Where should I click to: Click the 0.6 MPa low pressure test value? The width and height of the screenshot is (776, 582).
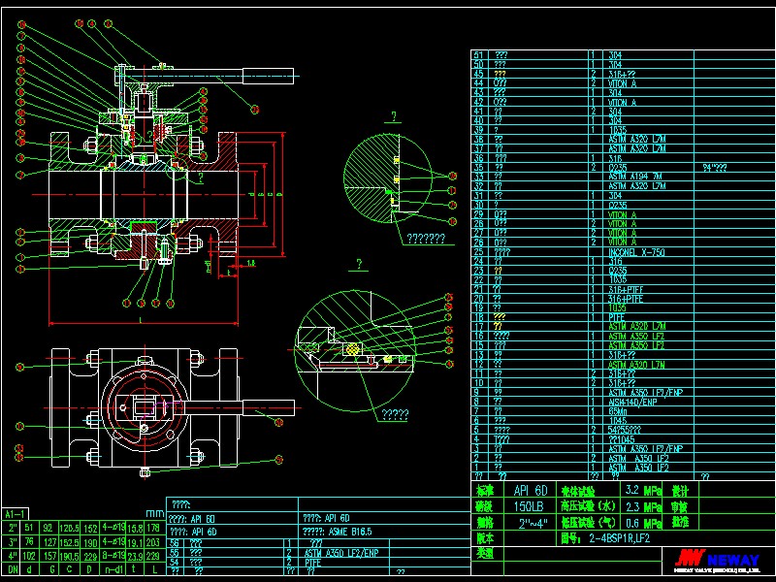642,522
